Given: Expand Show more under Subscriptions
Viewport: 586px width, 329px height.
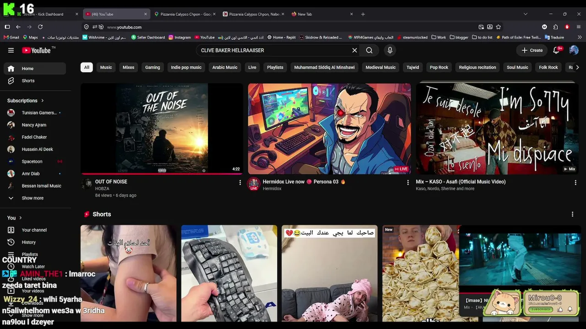Looking at the screenshot, I should (x=33, y=198).
